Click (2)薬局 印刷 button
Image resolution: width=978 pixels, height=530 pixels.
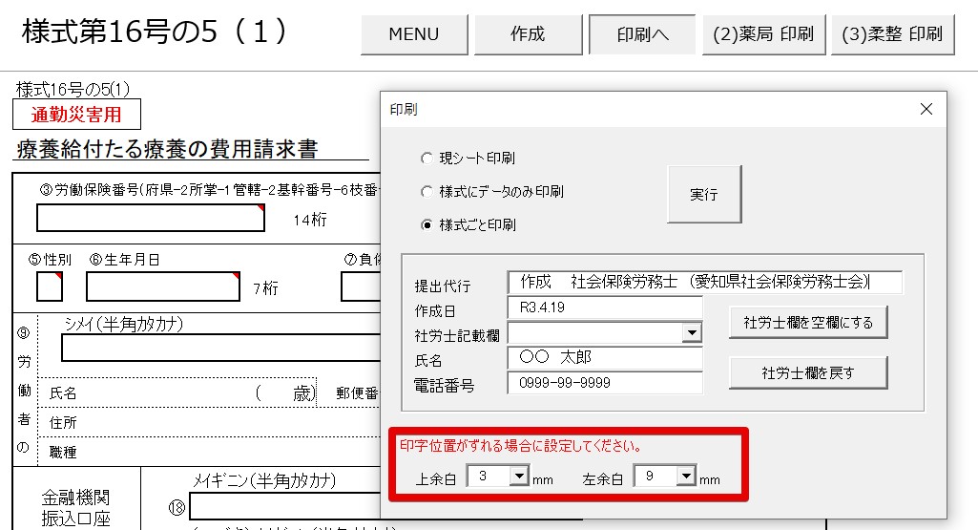(763, 34)
